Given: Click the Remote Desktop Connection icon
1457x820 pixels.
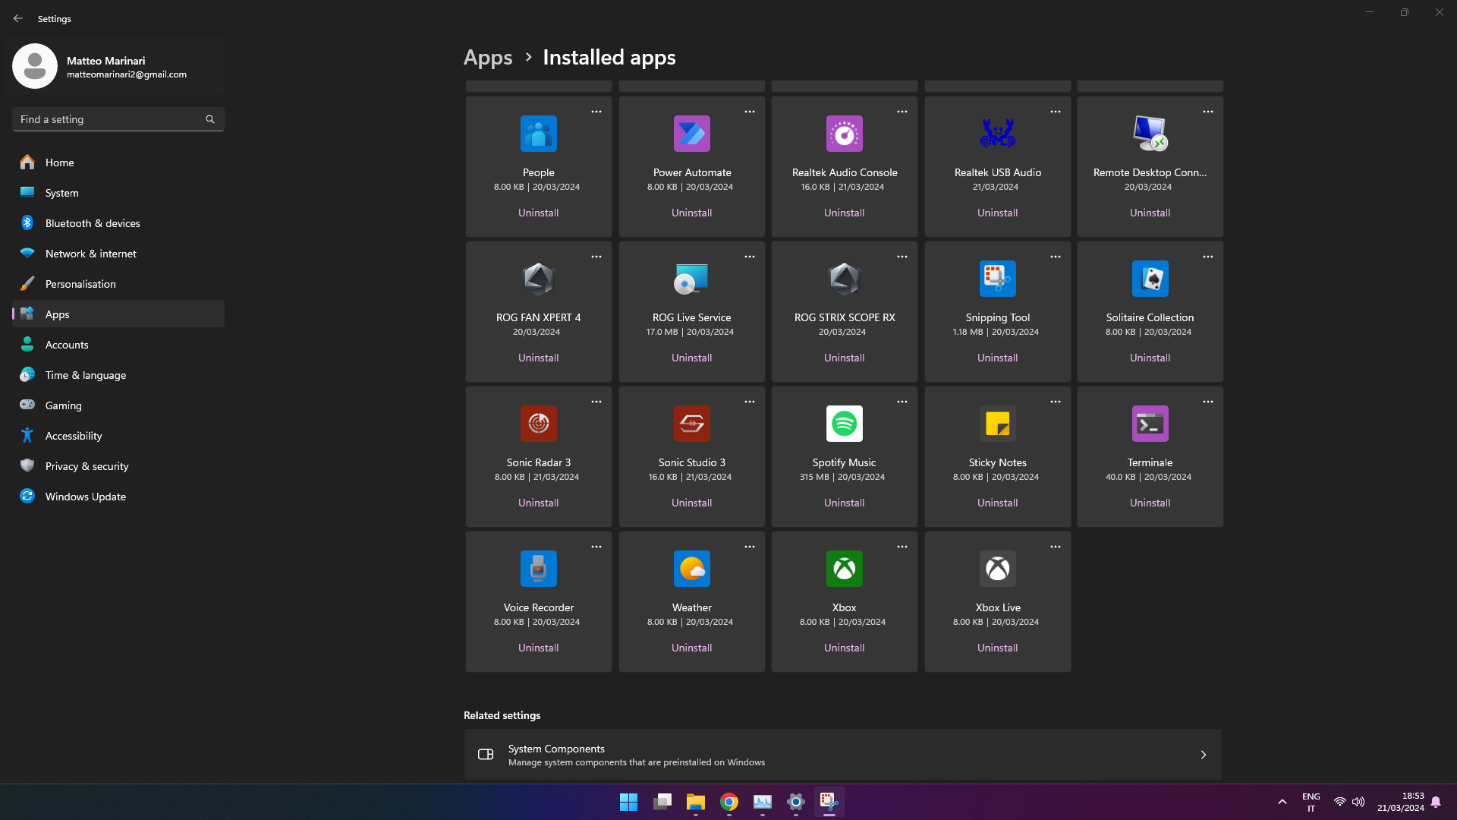Looking at the screenshot, I should pyautogui.click(x=1150, y=134).
